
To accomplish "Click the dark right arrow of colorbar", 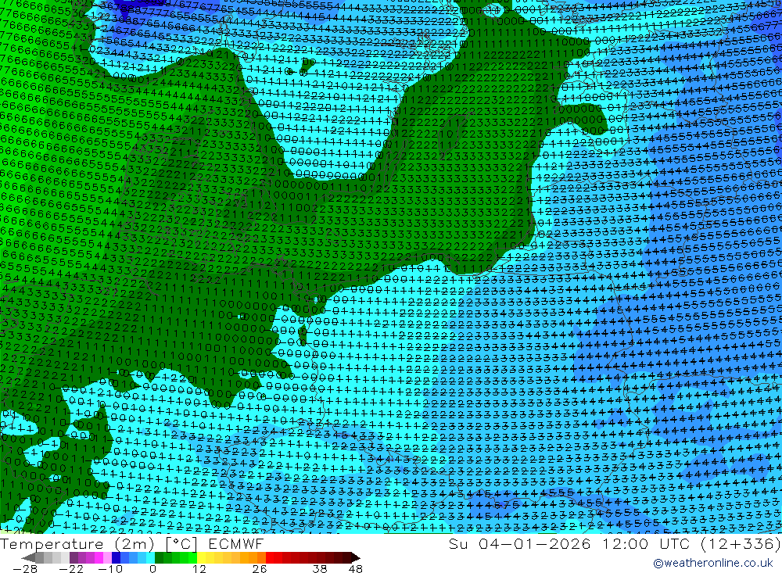I will click(356, 557).
